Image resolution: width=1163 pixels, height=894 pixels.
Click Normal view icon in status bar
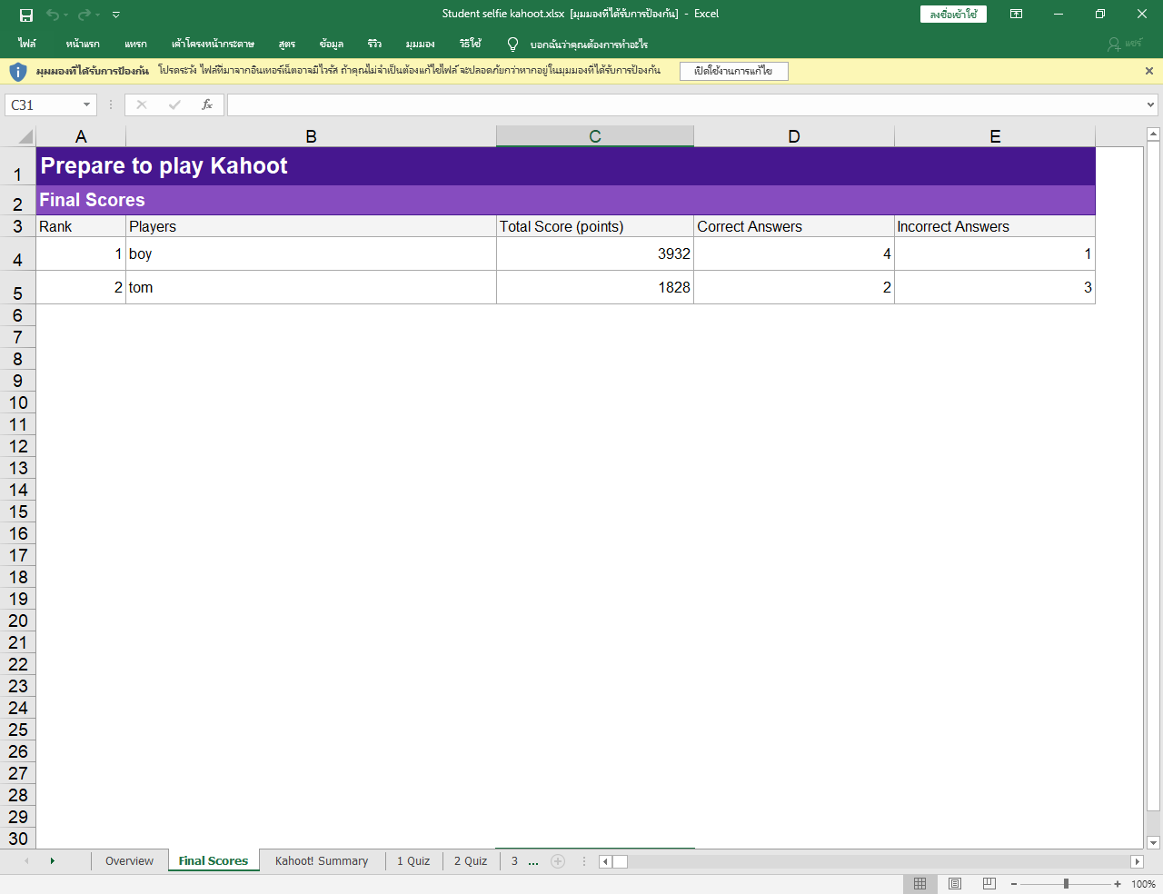coord(919,884)
